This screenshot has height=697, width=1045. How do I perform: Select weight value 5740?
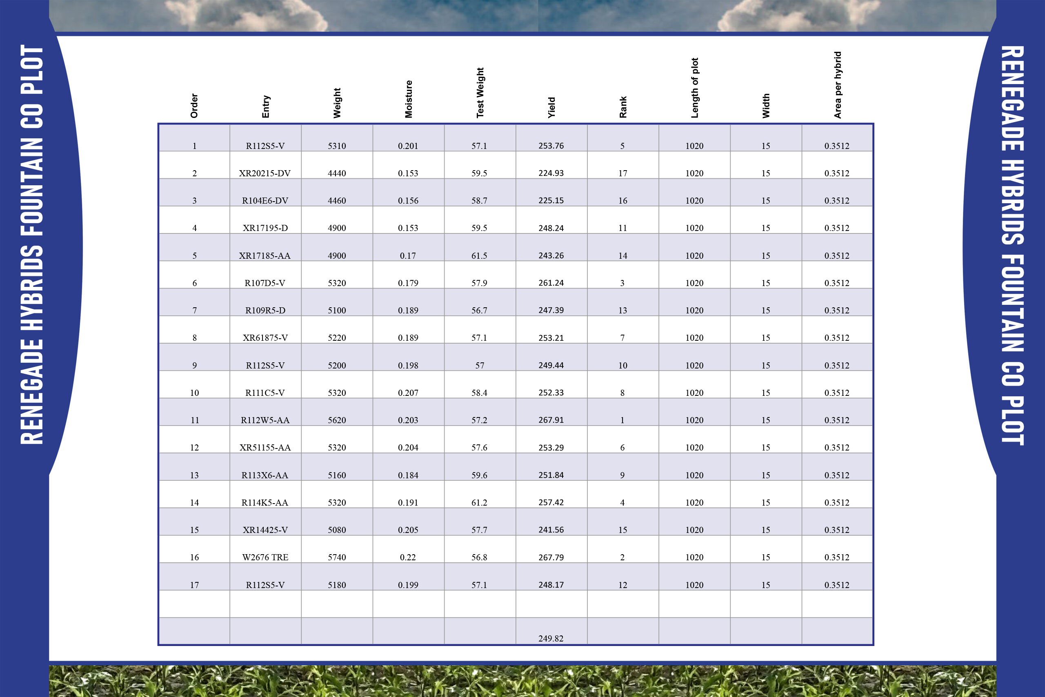337,557
